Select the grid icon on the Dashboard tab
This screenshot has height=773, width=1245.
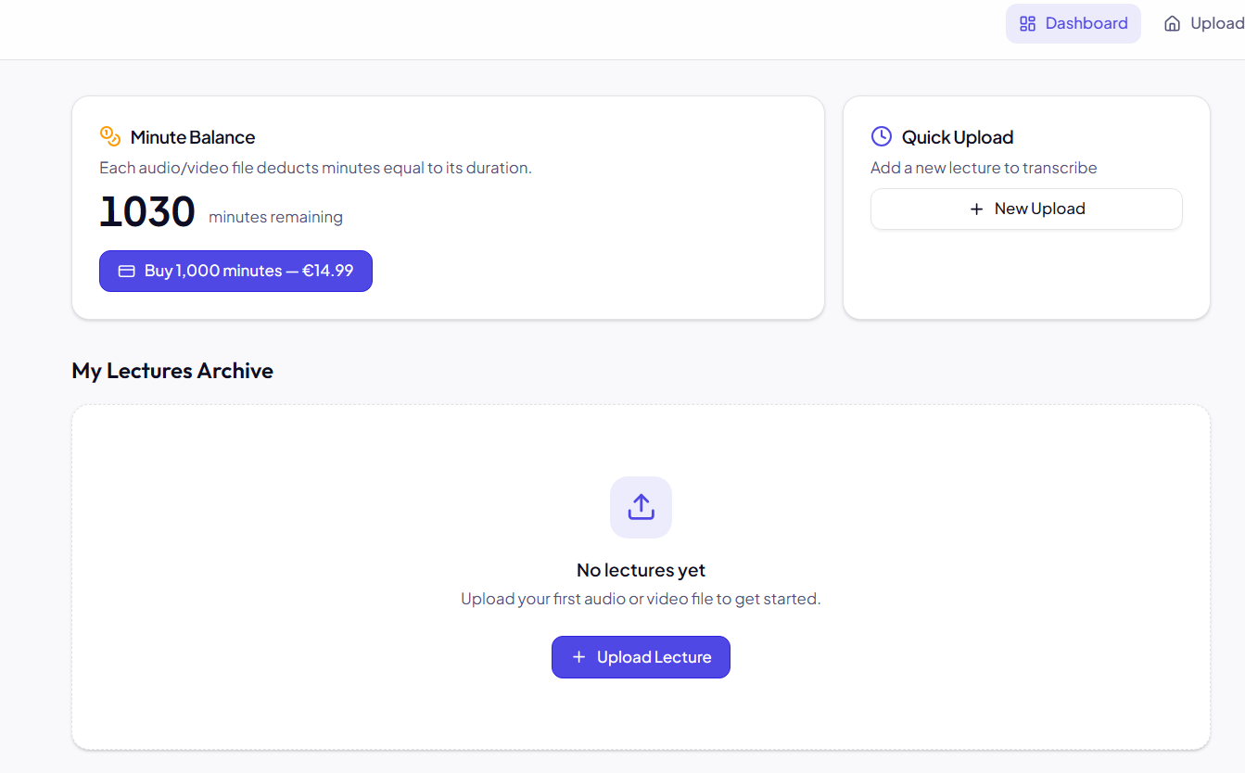click(1028, 23)
